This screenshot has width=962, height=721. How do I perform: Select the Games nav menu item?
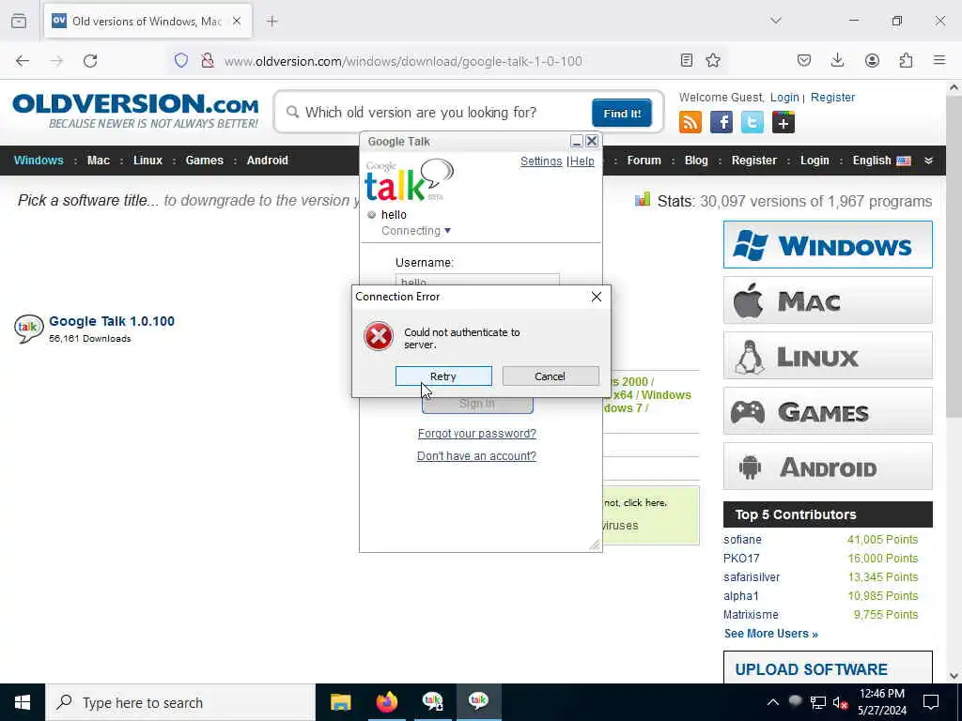coord(204,160)
